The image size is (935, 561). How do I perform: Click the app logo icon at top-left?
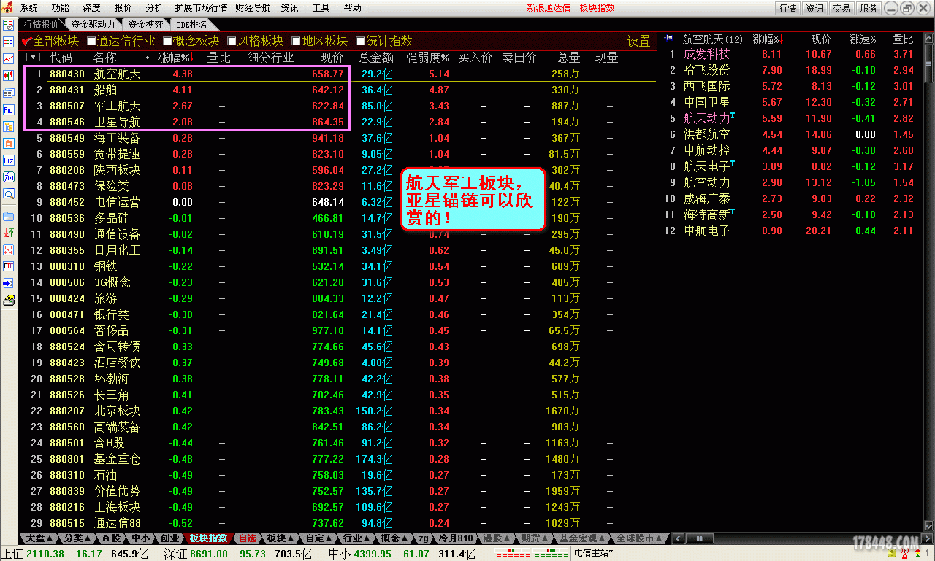tap(8, 7)
